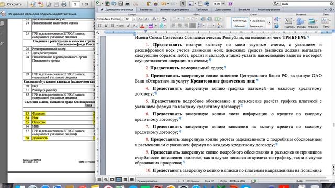Open the numbered list style dropdown arrow

pyautogui.click(x=188, y=19)
